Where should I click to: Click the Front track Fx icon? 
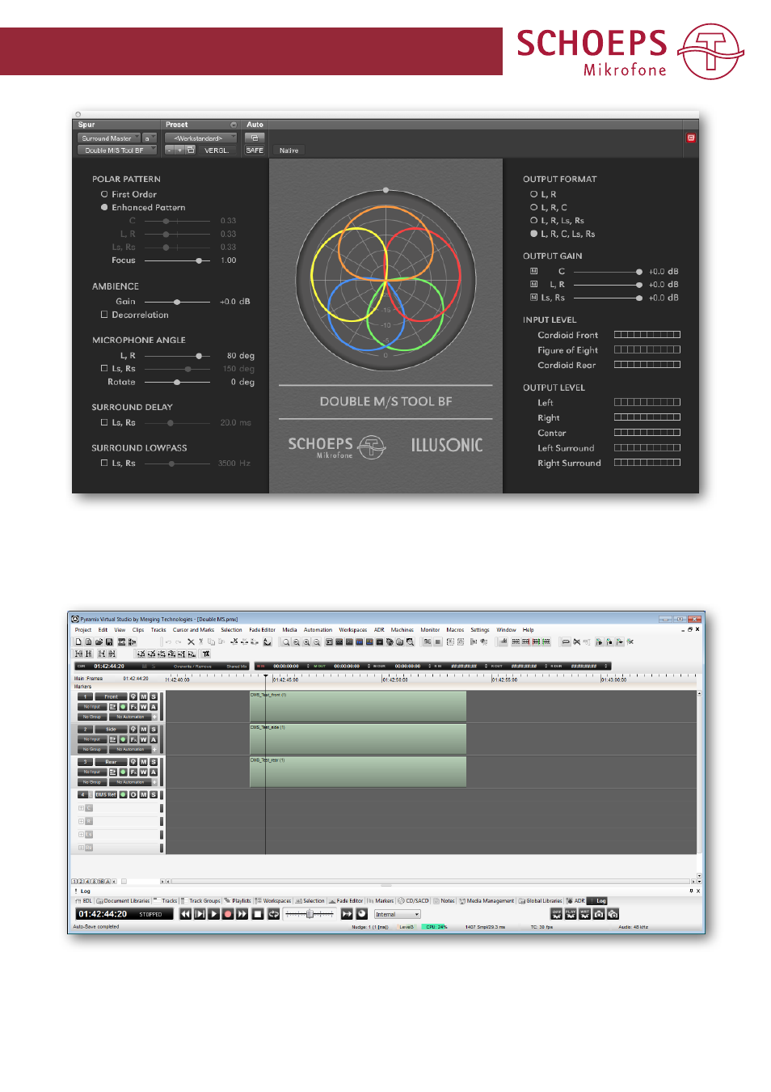point(133,707)
